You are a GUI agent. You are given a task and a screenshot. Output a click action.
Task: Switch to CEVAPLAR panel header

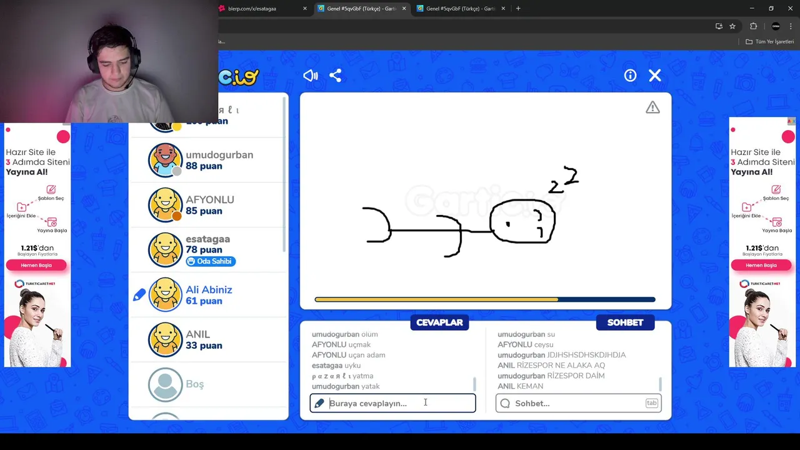click(439, 322)
